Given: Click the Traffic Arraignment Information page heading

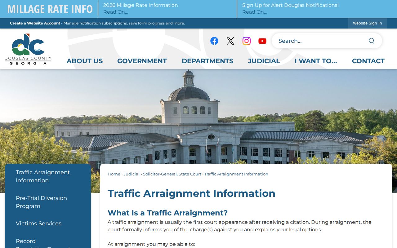Looking at the screenshot, I should (191, 193).
